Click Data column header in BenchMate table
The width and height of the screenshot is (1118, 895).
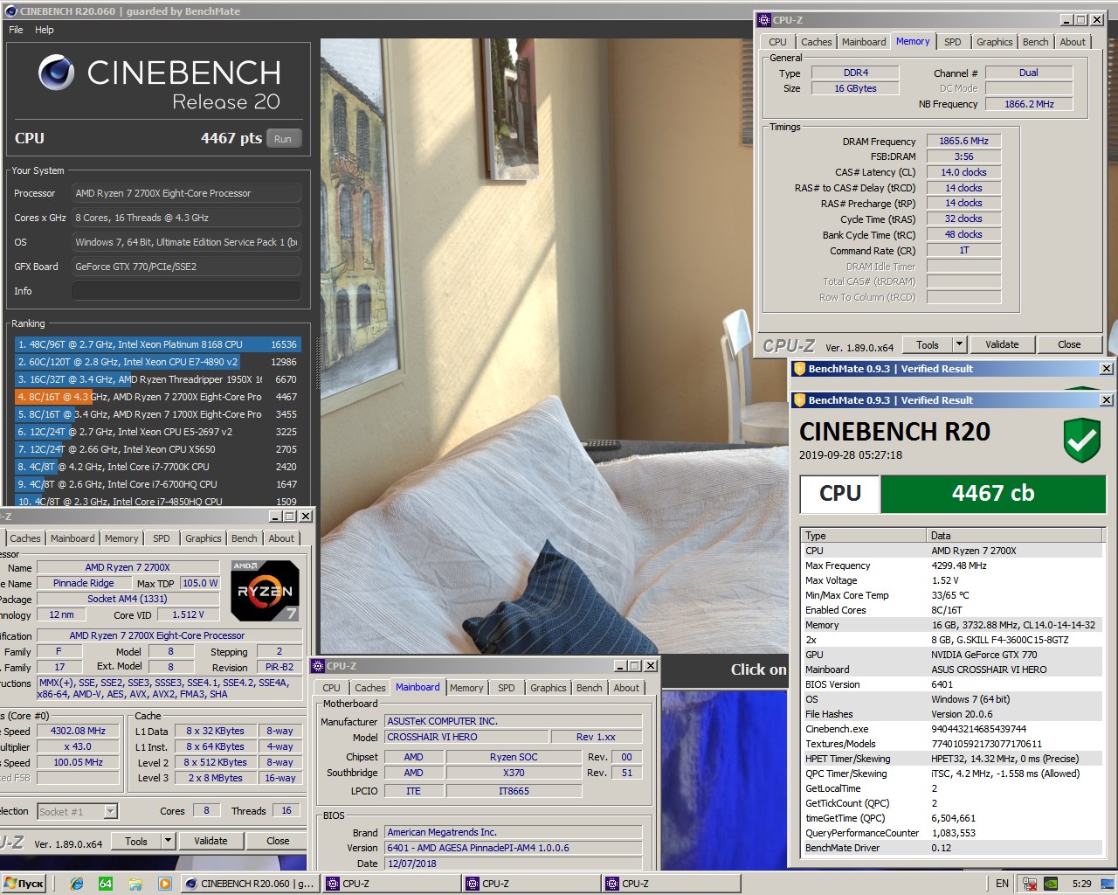(x=1014, y=535)
